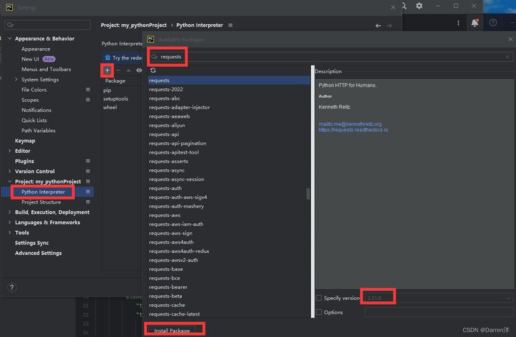Image resolution: width=516 pixels, height=337 pixels.
Task: Click the upgrade package arrow icon
Action: click(129, 70)
